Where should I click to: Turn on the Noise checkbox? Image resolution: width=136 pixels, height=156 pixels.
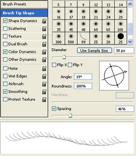[x=5, y=68]
